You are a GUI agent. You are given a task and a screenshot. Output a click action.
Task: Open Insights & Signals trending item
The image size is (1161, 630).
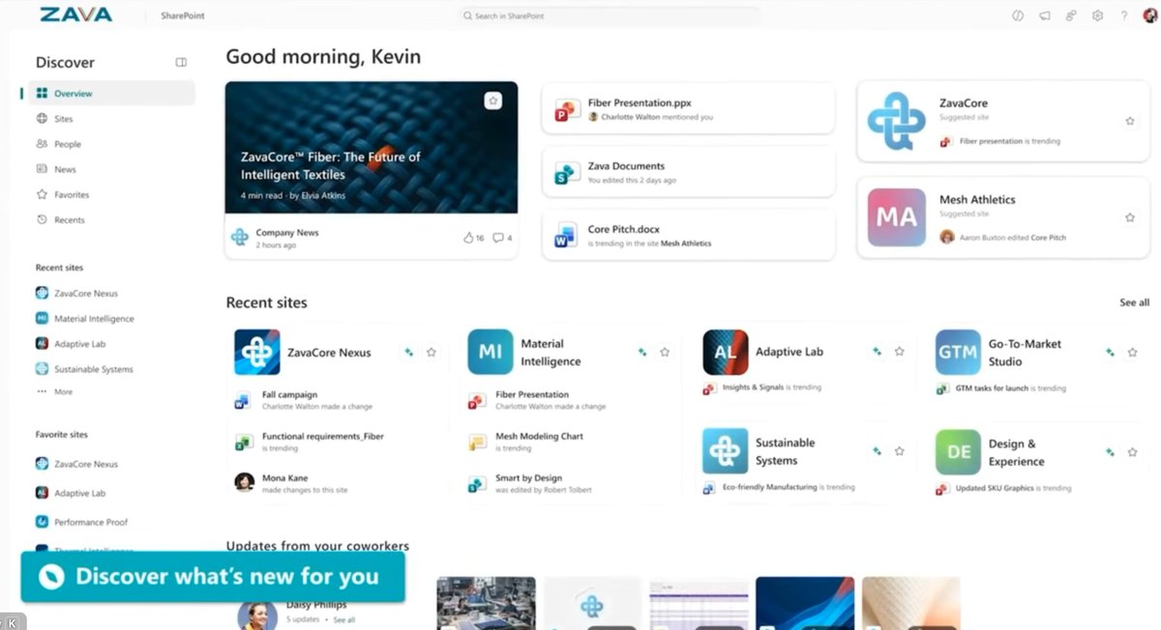pyautogui.click(x=762, y=387)
